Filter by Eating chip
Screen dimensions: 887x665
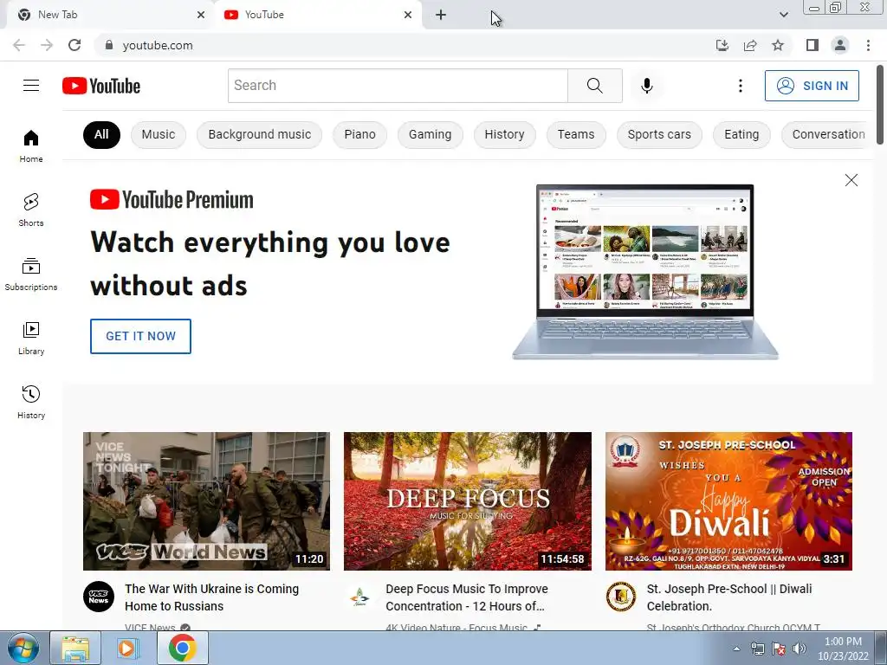click(x=741, y=134)
